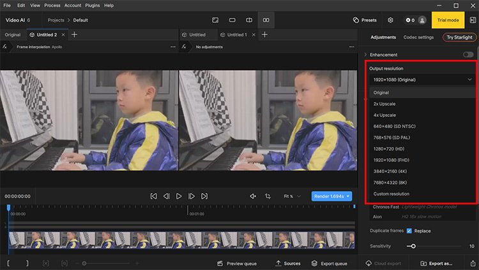Open Output resolution dropdown
The image size is (479, 270).
tap(422, 80)
